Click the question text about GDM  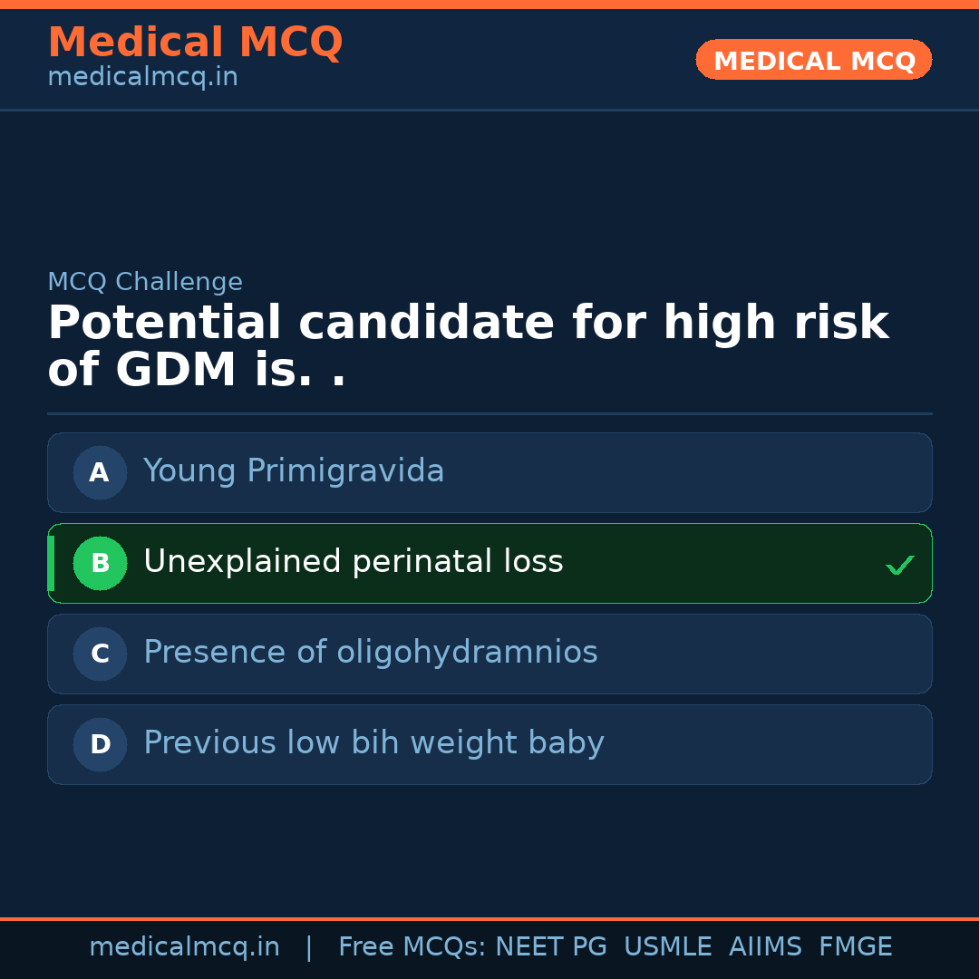click(x=467, y=346)
